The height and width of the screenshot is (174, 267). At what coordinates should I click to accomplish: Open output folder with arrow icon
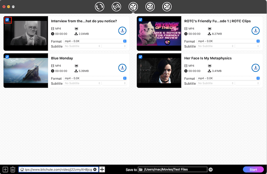211,169
